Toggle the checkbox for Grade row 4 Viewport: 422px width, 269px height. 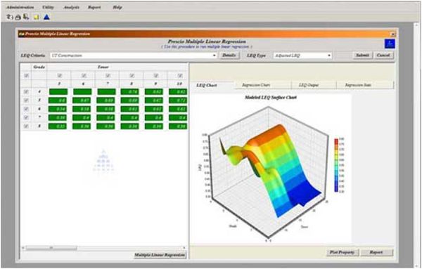point(26,91)
